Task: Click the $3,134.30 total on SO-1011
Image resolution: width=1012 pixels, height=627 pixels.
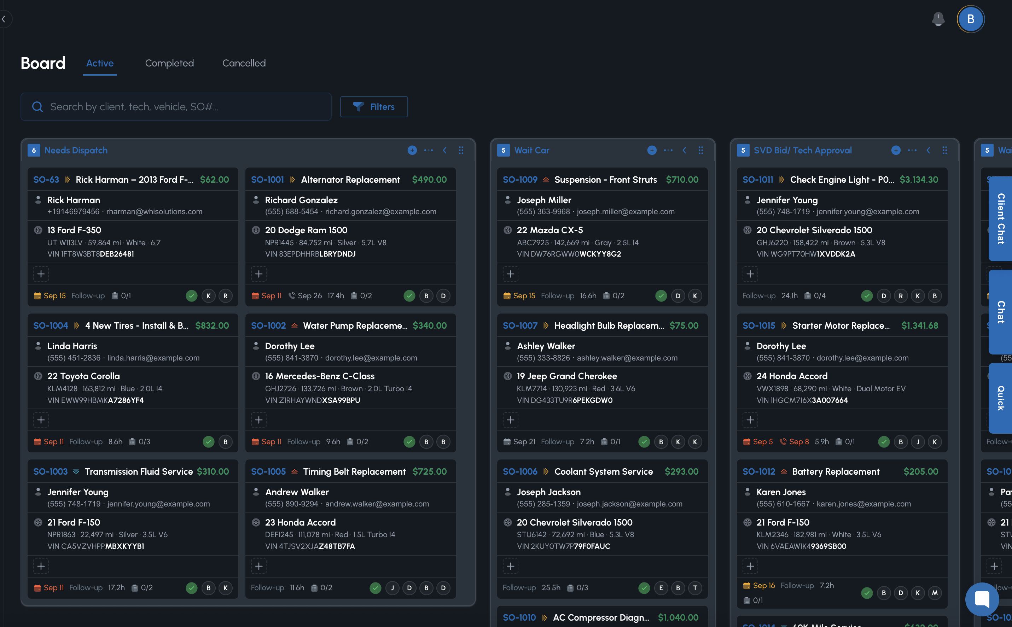Action: tap(919, 180)
